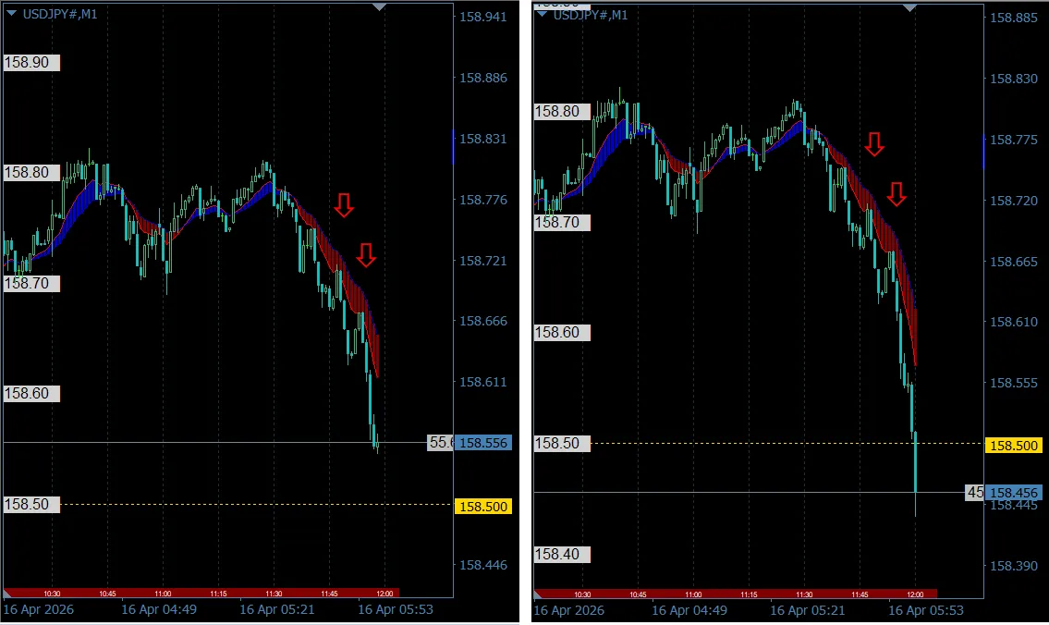Click the 158.830 price scale value
The image size is (1049, 625).
pyautogui.click(x=1014, y=79)
